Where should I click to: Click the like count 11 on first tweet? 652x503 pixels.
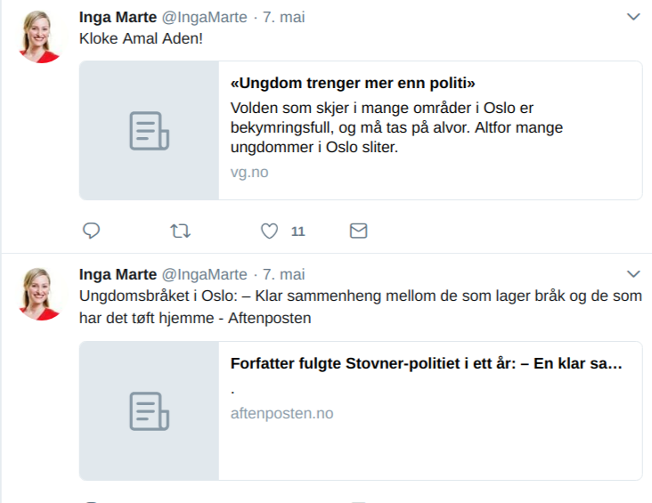[x=297, y=231]
